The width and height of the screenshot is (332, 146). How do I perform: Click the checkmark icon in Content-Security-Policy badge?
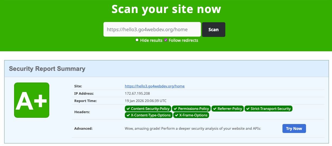pyautogui.click(x=128, y=109)
